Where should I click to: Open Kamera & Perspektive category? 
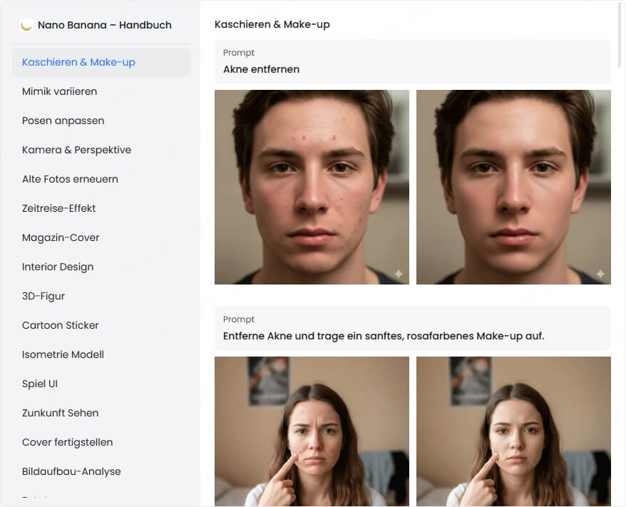click(76, 150)
